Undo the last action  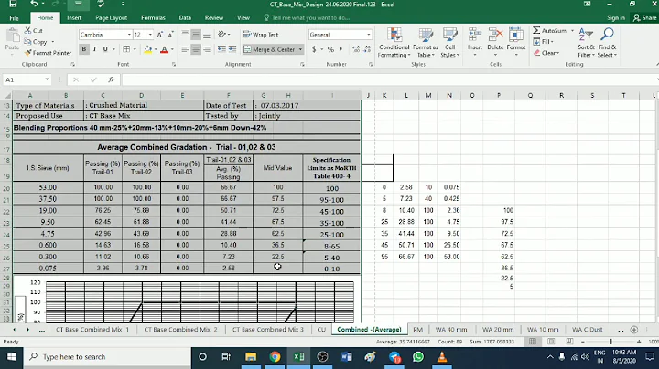[x=34, y=4]
